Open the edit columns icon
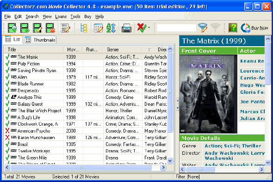The image size is (273, 182). (98, 28)
